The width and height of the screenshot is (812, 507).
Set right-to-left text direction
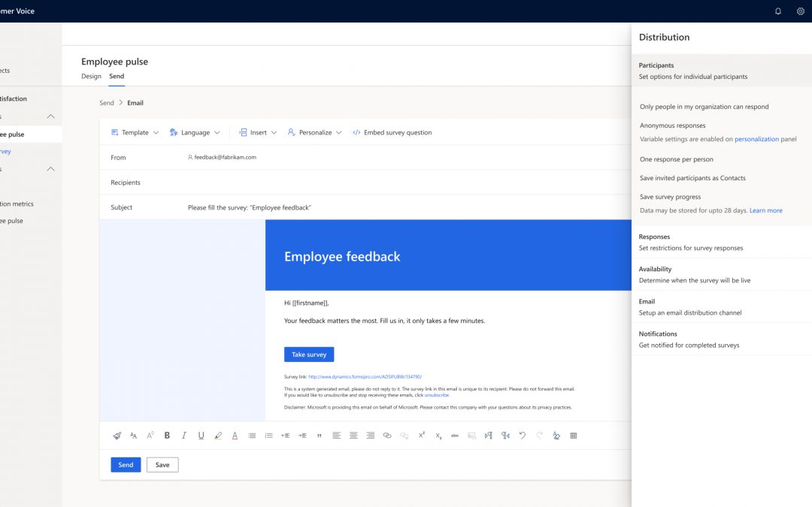505,436
